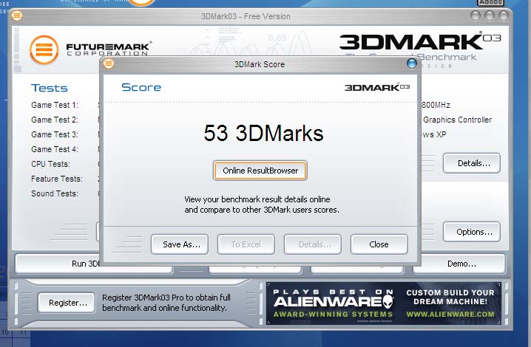Viewport: 531px width, 347px height.
Task: Close the 3DMark Score dialog with Close button
Action: pyautogui.click(x=379, y=244)
